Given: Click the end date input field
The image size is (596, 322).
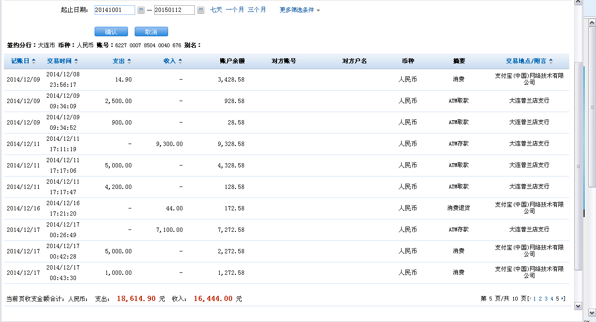Looking at the screenshot, I should pyautogui.click(x=174, y=10).
